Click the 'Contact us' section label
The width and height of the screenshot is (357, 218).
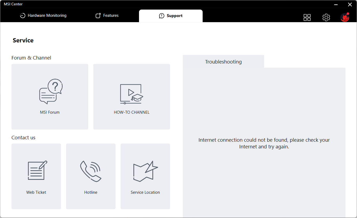coord(23,137)
